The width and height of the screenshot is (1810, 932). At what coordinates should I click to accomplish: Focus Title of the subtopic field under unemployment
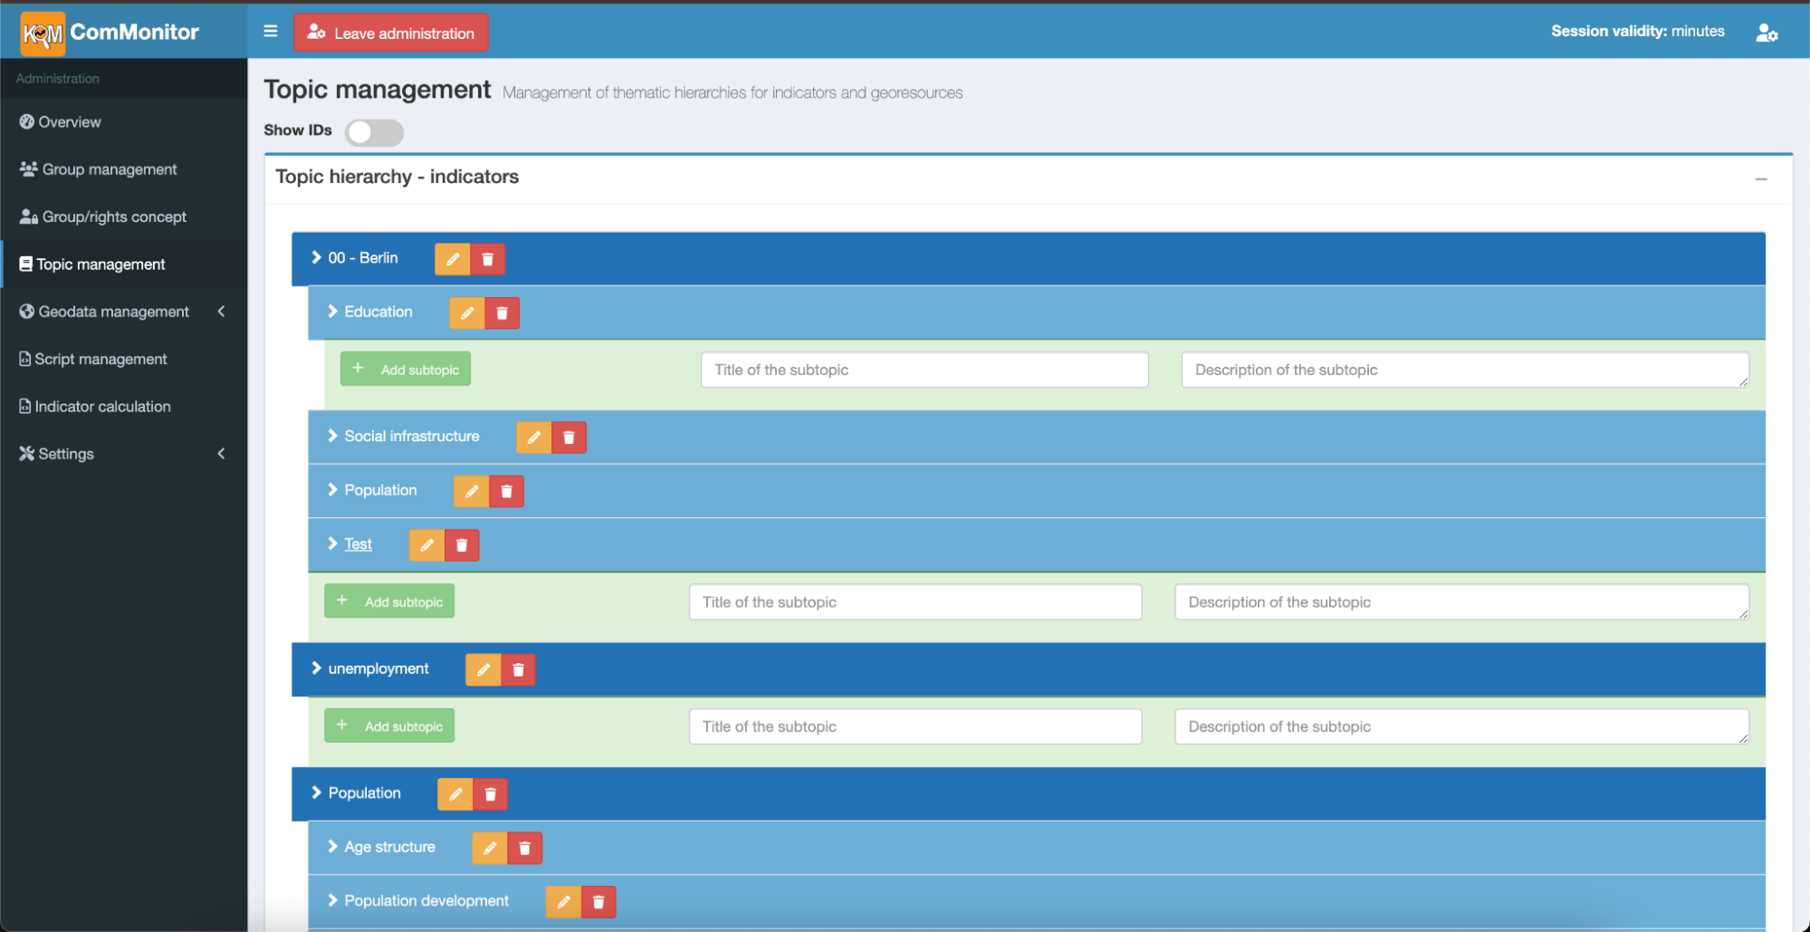(x=915, y=726)
